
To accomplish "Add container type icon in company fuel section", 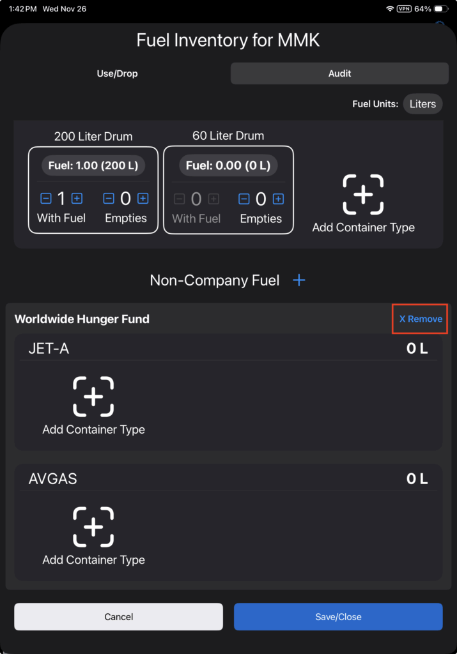I will (363, 195).
